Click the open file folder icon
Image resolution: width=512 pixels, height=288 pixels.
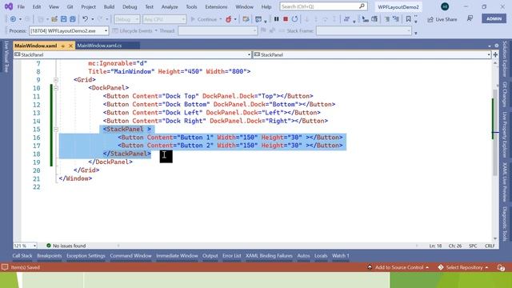(54, 19)
